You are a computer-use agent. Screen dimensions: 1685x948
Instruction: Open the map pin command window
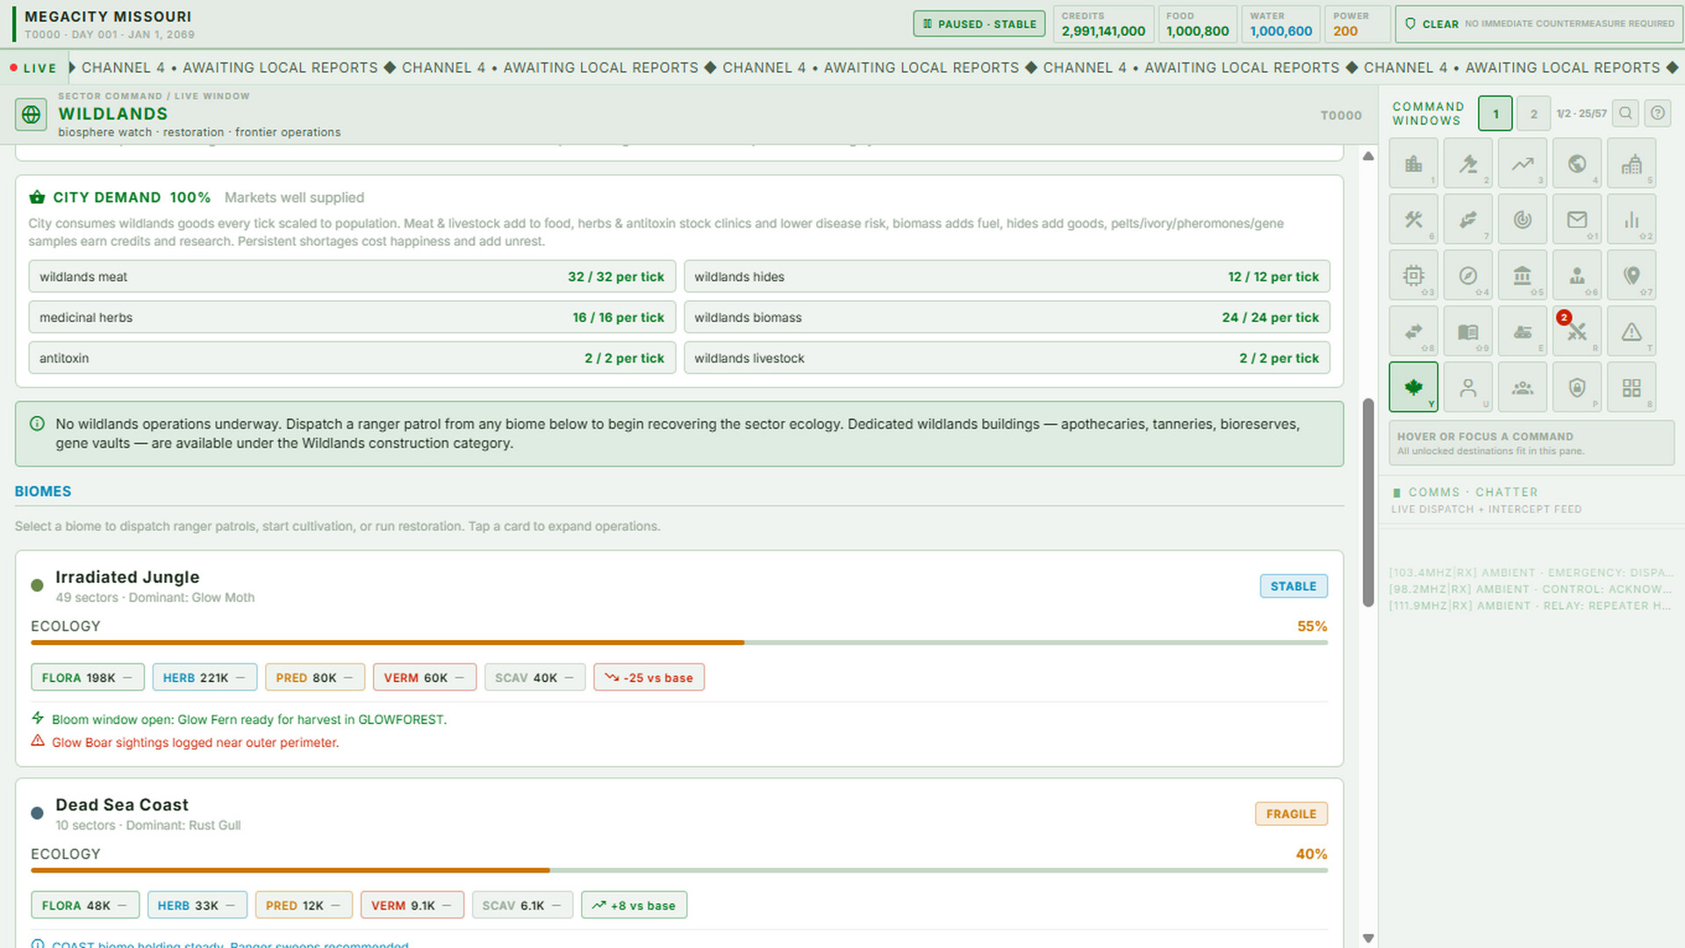pyautogui.click(x=1631, y=276)
